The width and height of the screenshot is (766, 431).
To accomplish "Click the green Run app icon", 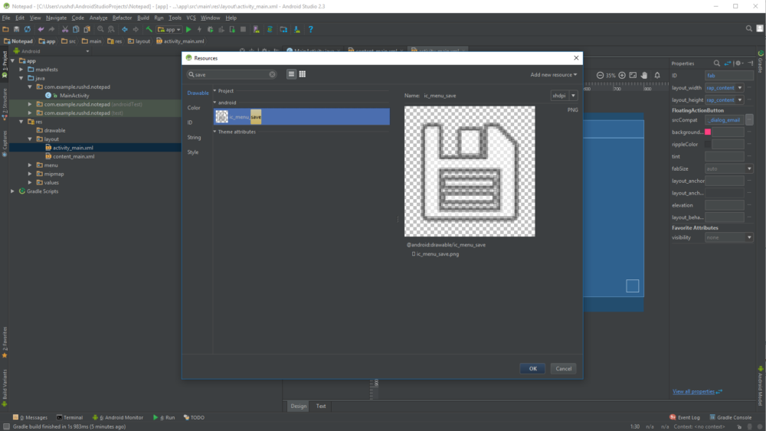I will (x=188, y=30).
